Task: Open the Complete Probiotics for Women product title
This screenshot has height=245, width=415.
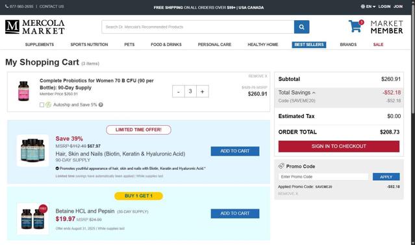Action: point(97,84)
